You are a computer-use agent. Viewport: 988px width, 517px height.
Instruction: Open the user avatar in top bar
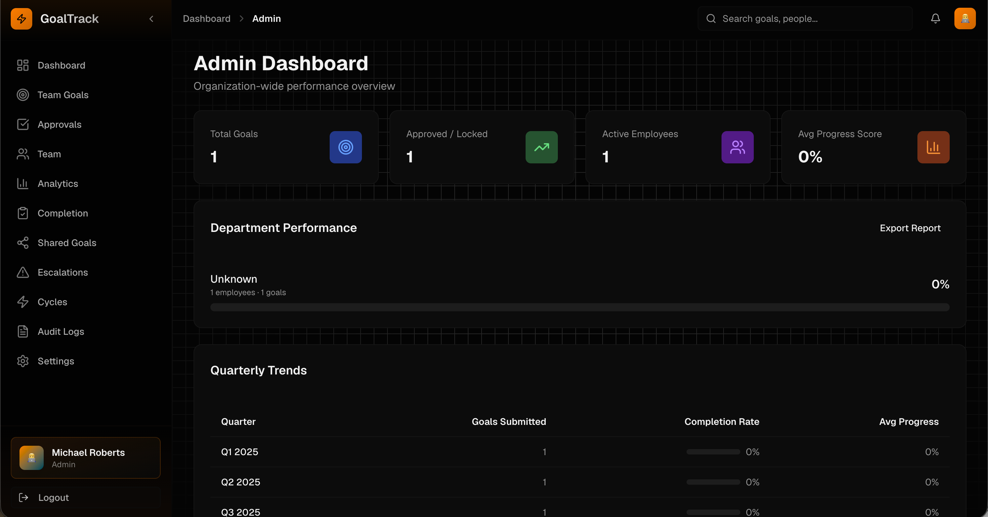(965, 18)
